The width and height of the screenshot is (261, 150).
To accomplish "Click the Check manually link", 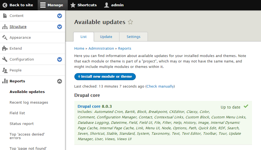I will tap(160, 86).
